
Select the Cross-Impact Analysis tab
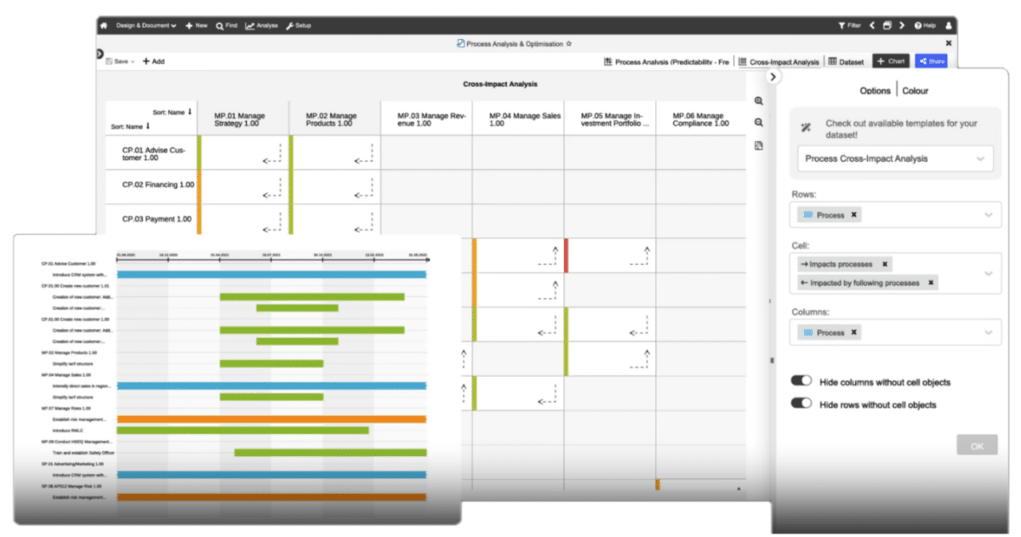779,62
